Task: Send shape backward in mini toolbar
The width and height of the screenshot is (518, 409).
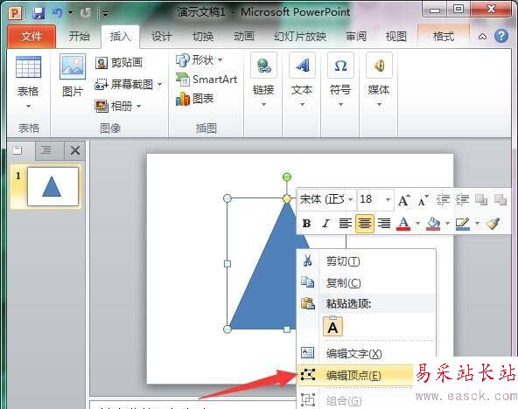Action: tap(500, 199)
